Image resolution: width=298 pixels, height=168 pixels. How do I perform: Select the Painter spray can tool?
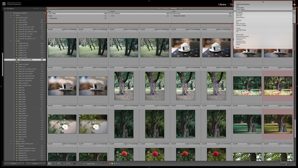point(74,164)
